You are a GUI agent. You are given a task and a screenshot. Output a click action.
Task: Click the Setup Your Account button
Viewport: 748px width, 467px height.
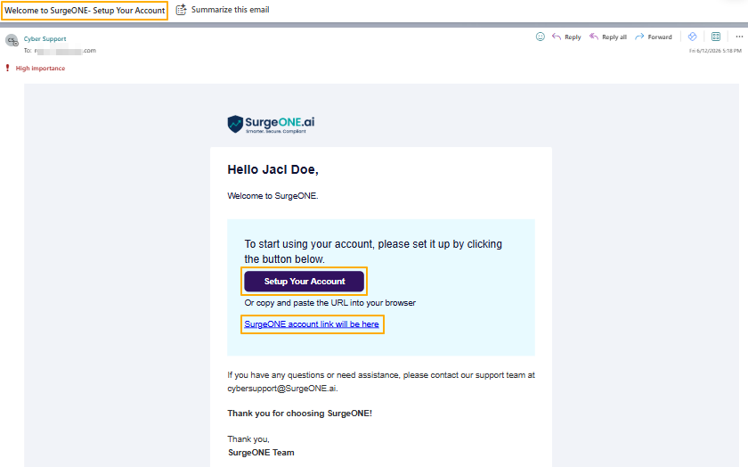click(305, 282)
